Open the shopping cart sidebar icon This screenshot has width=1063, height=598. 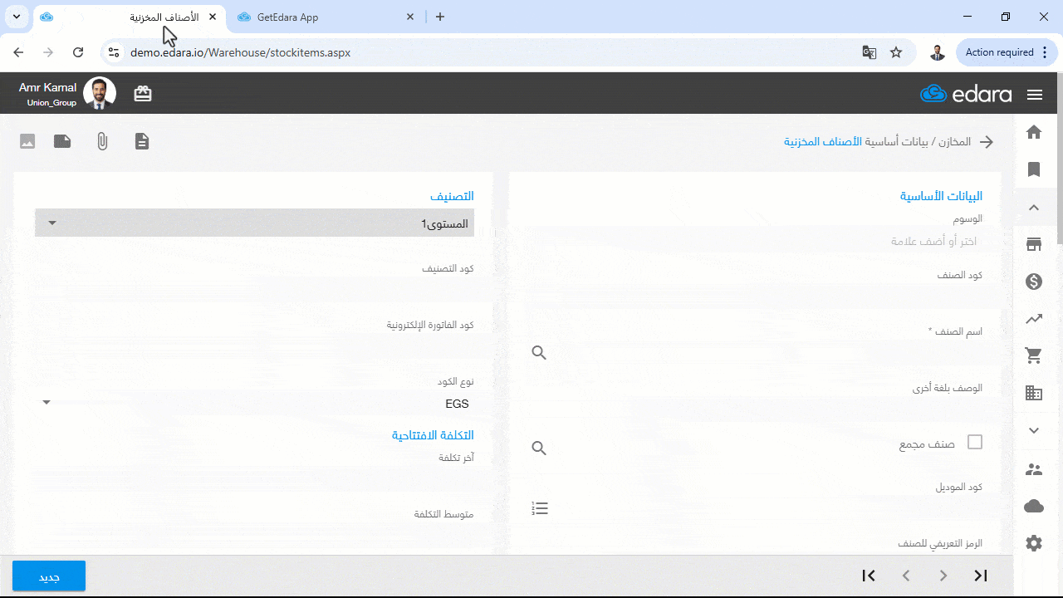pos(1034,356)
